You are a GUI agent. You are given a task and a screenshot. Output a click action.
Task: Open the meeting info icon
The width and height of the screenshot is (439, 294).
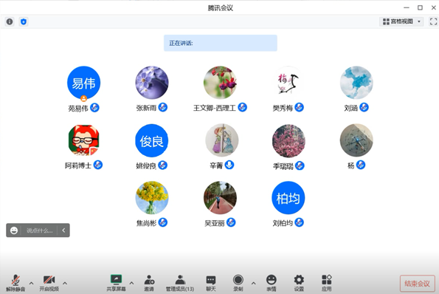point(10,21)
